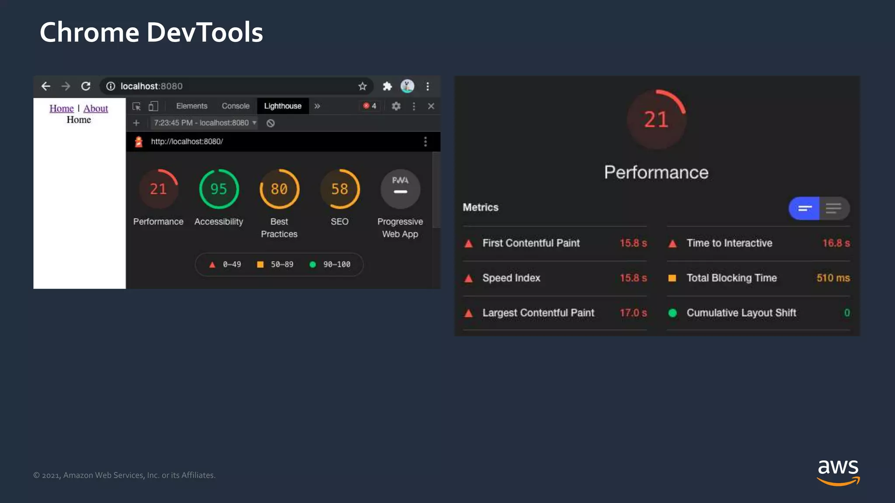
Task: Click the http://localhost:8080/ report URL
Action: pyautogui.click(x=187, y=141)
